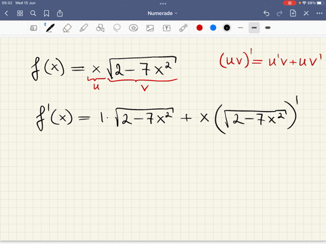Select the Eraser tool
Screen dimensions: 326x244
pos(67,28)
